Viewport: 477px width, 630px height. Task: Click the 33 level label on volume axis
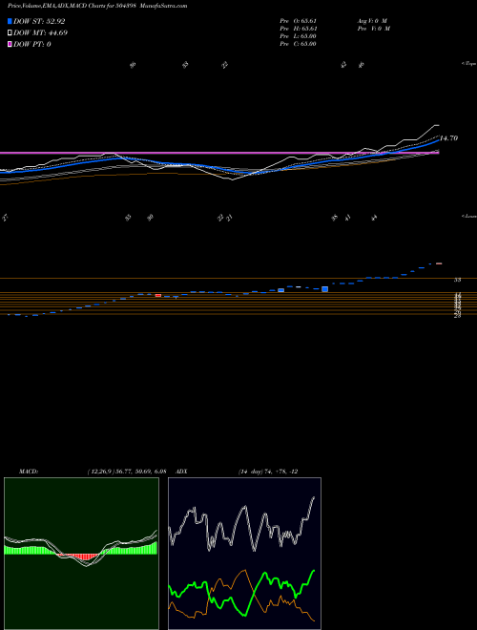457,280
